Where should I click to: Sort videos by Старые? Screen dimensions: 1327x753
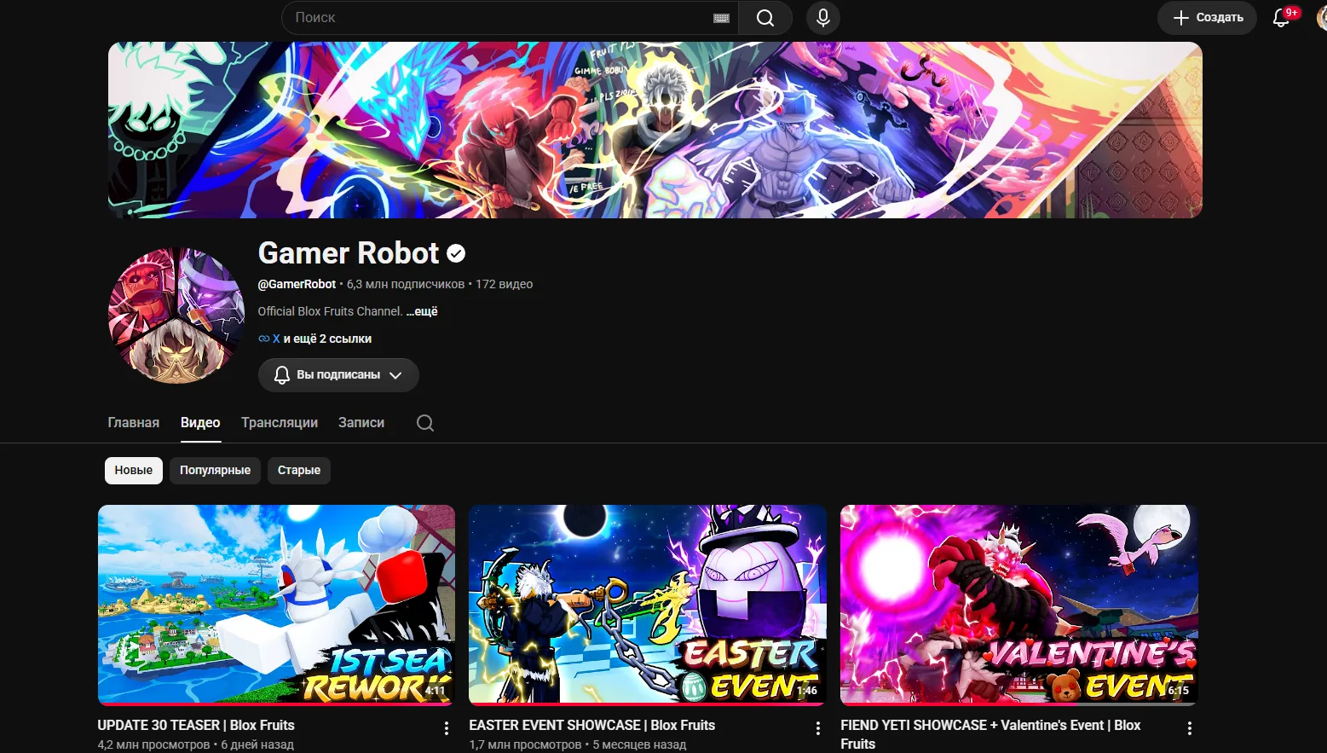[x=299, y=471]
